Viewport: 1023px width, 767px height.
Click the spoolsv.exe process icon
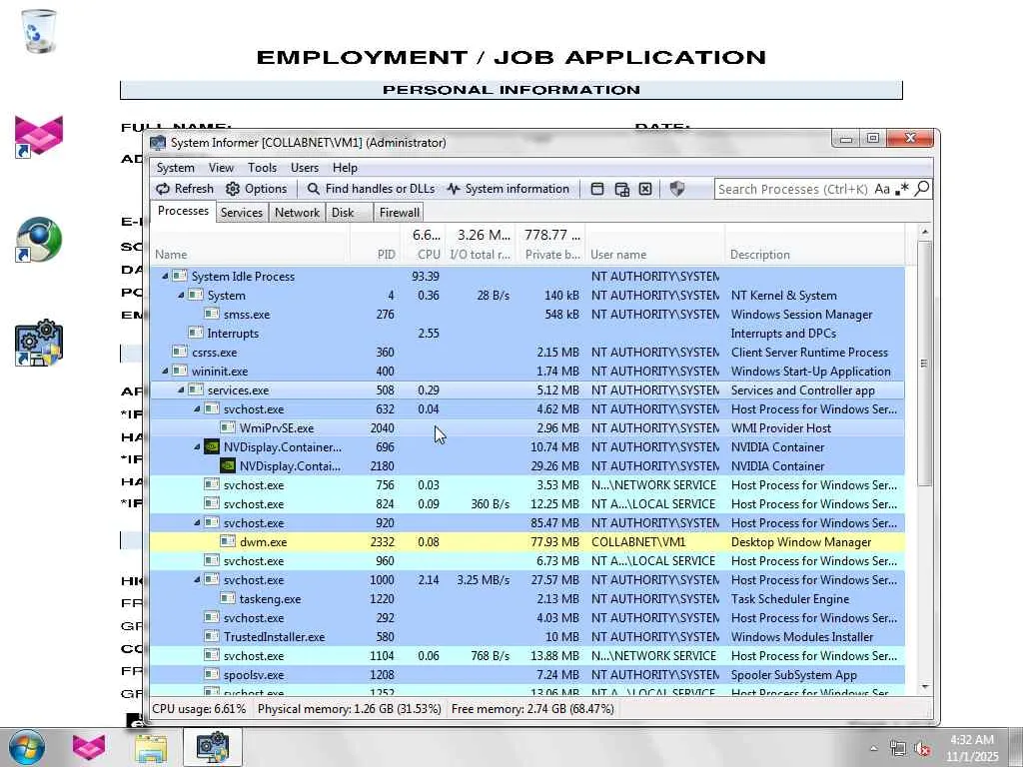tap(212, 674)
